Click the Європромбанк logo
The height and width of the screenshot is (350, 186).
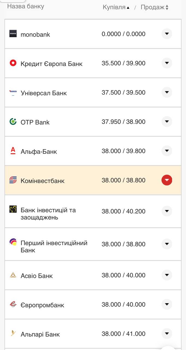[x=13, y=304]
